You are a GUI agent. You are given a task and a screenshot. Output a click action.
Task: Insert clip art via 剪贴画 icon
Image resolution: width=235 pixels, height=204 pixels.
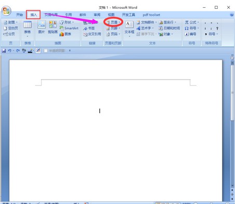(x=53, y=27)
